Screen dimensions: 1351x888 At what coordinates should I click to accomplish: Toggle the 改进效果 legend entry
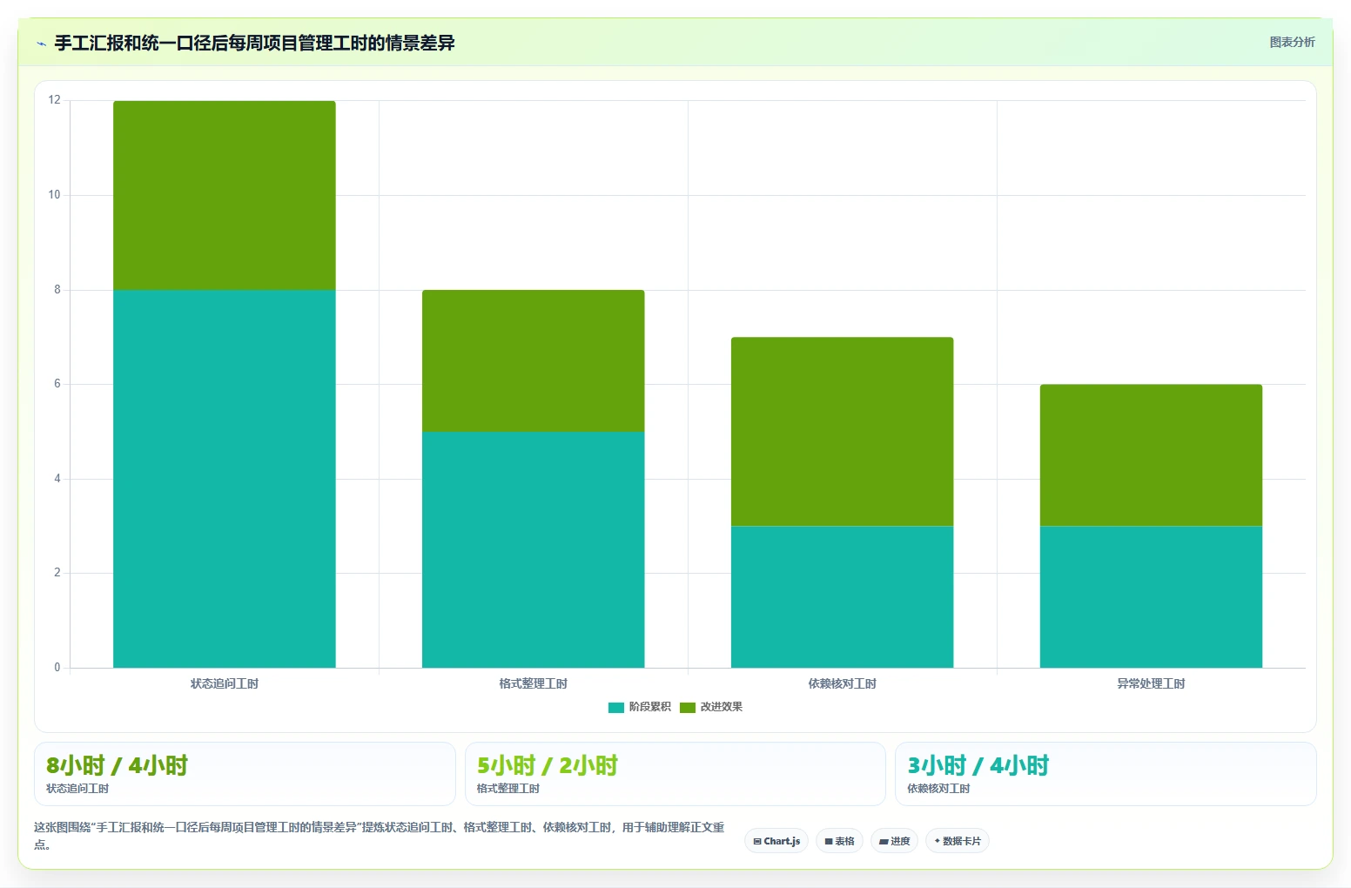[711, 707]
